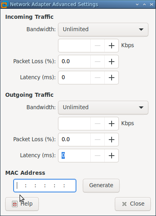Open Help for advanced settings

coord(22,204)
